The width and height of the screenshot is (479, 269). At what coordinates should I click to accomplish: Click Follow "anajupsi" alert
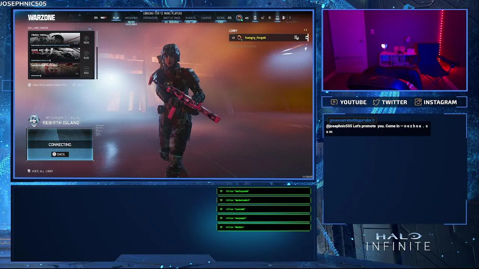tap(264, 218)
